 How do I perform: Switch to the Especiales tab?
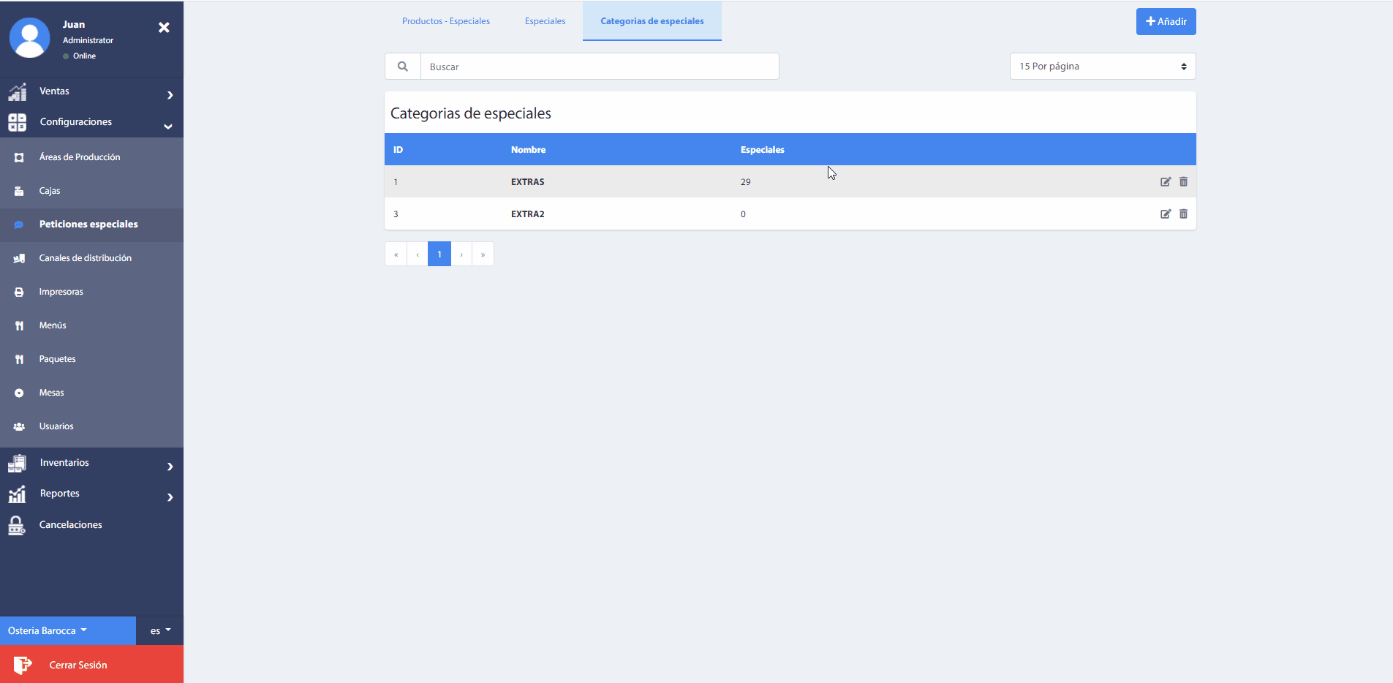coord(545,21)
